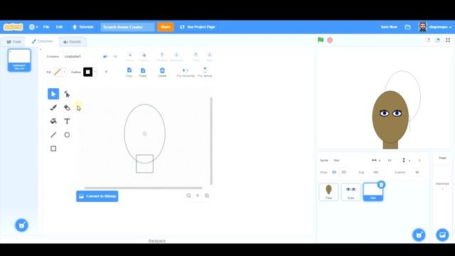The image size is (455, 256).
Task: Click the orange Share button
Action: pos(166,27)
